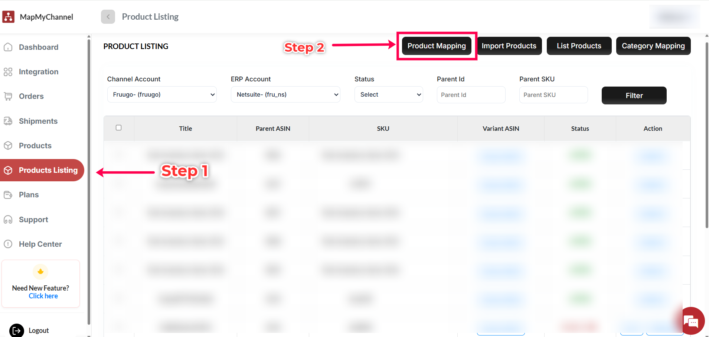Open Plans using its sidebar icon
This screenshot has width=709, height=337.
pyautogui.click(x=8, y=195)
